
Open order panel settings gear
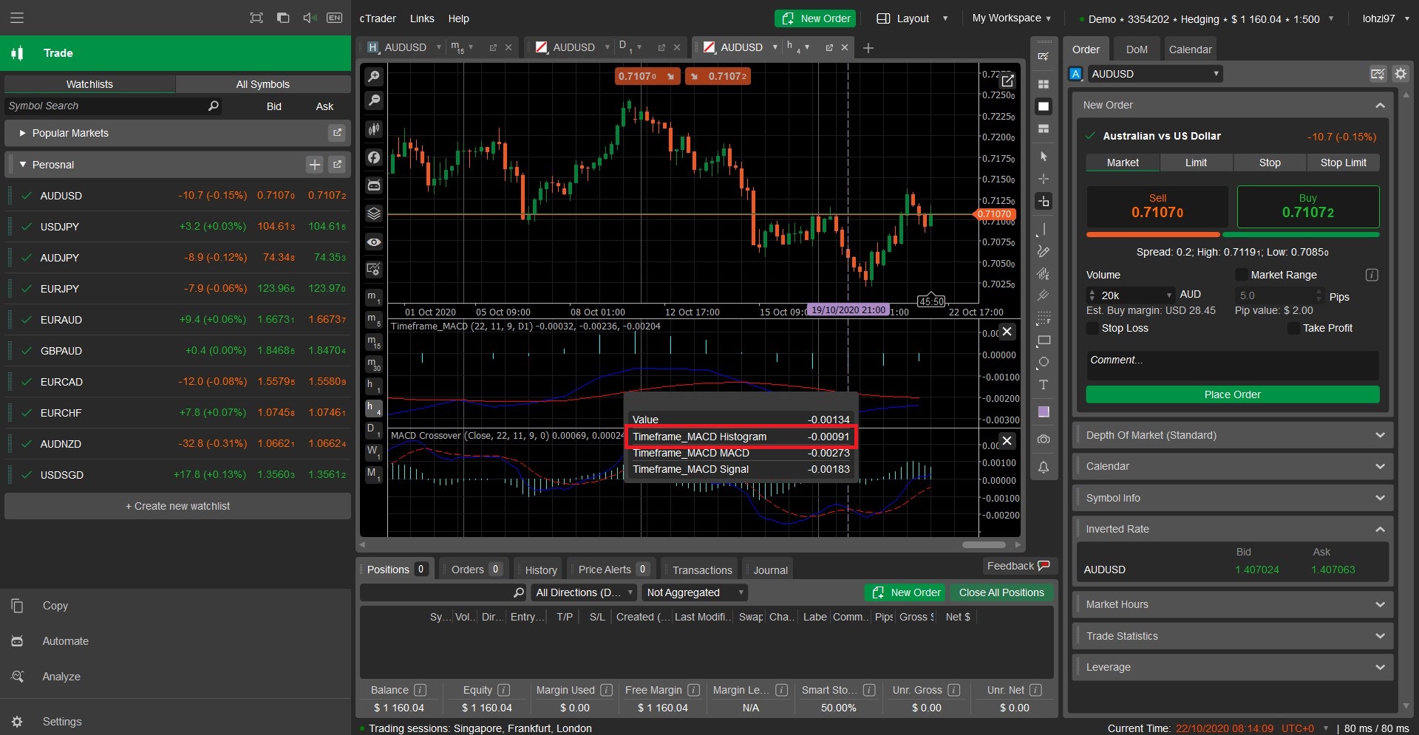pos(1401,74)
